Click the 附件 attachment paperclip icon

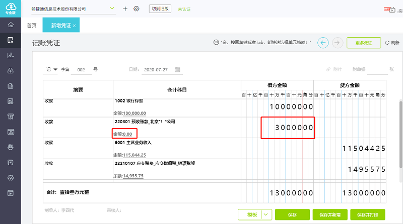(x=328, y=69)
